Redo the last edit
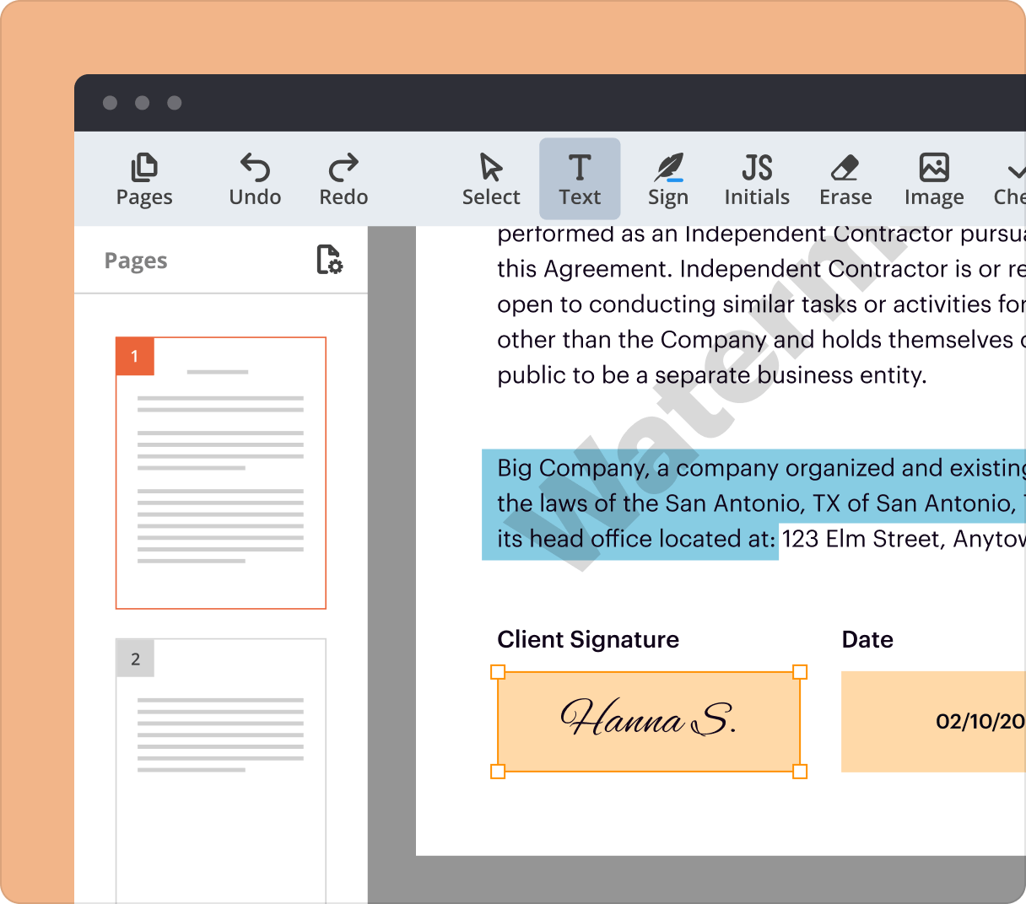 343,178
